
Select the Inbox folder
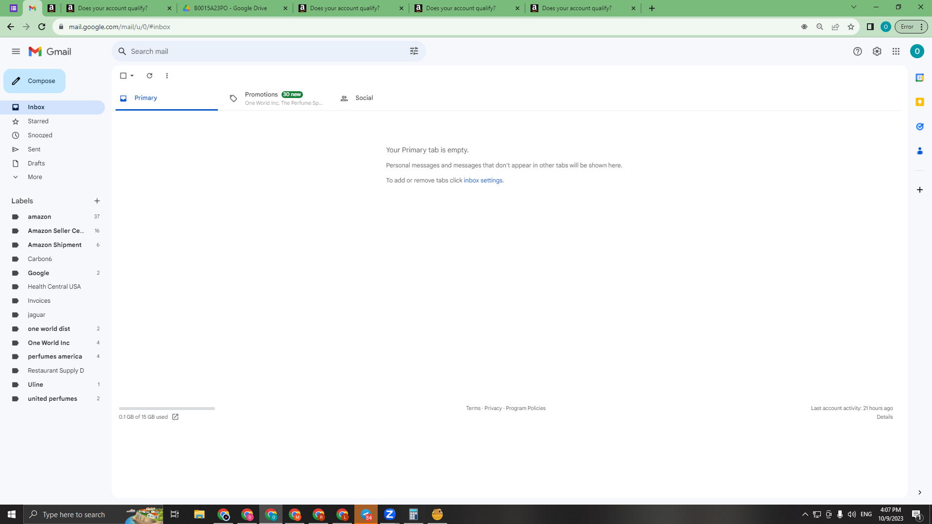tap(52, 107)
